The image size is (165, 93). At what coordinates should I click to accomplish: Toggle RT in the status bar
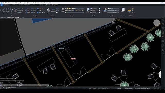[147, 89]
